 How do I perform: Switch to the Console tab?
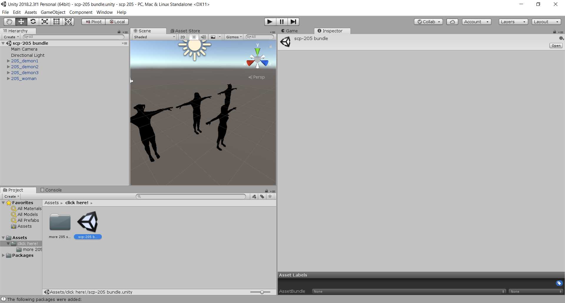pos(51,190)
